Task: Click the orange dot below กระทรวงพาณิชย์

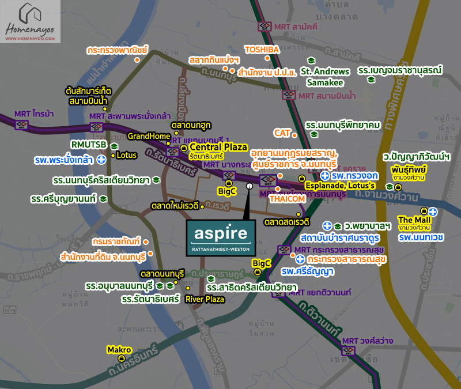Action: tap(137, 60)
